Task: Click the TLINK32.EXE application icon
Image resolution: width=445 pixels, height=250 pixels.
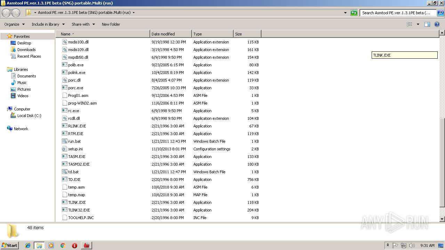Action: tap(64, 210)
